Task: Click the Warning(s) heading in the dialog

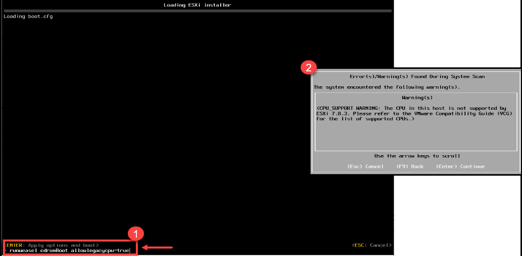Action: (x=417, y=98)
